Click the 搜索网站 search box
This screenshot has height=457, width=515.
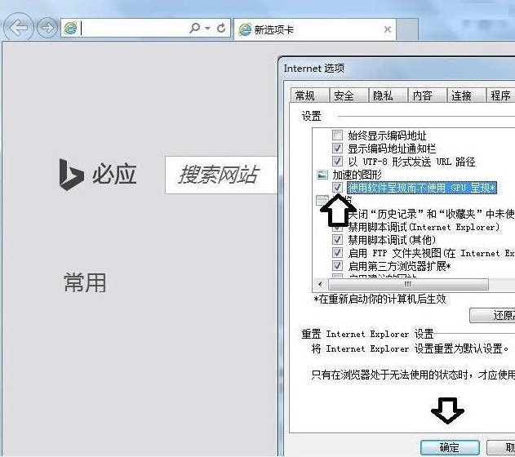point(221,175)
